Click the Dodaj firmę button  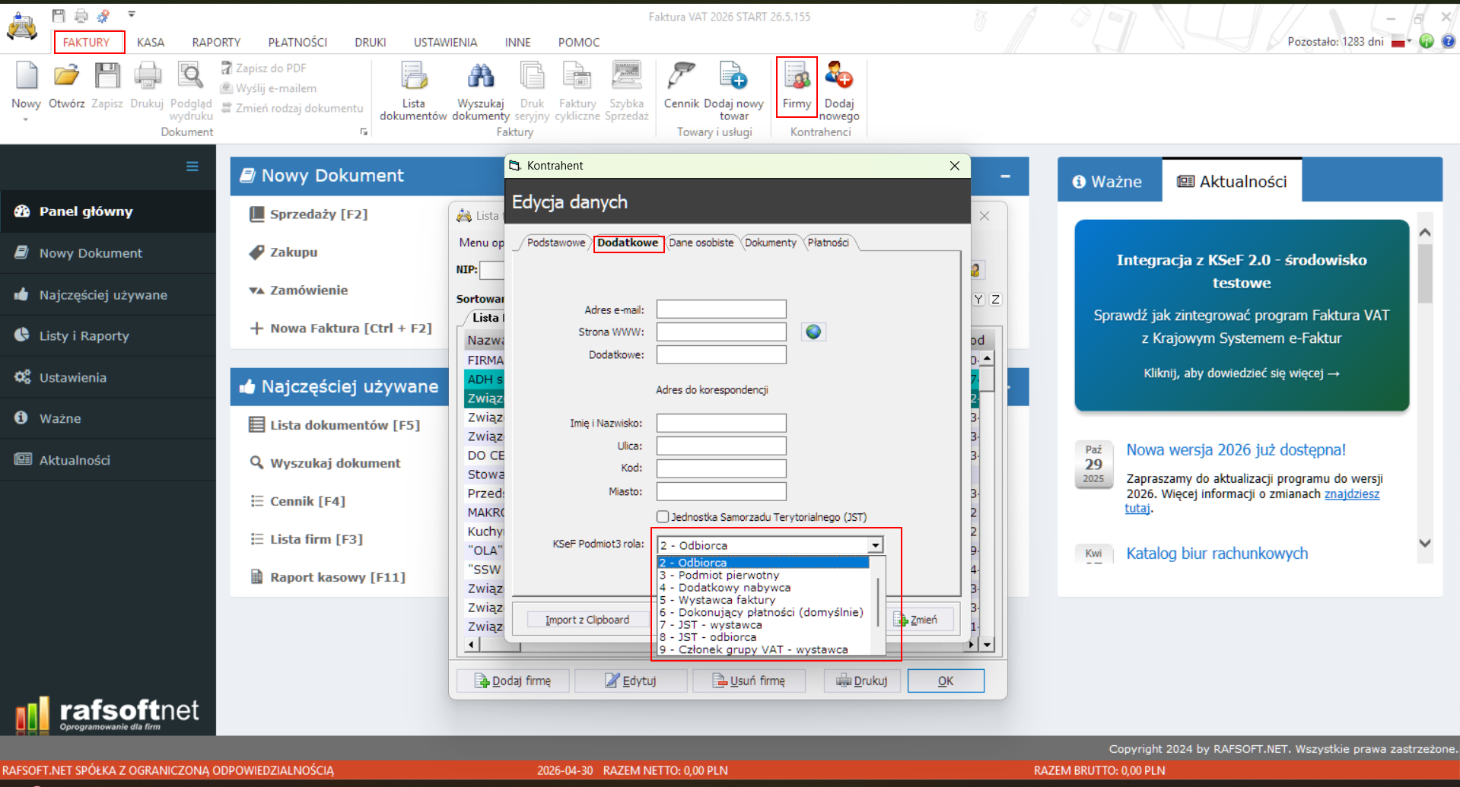513,681
